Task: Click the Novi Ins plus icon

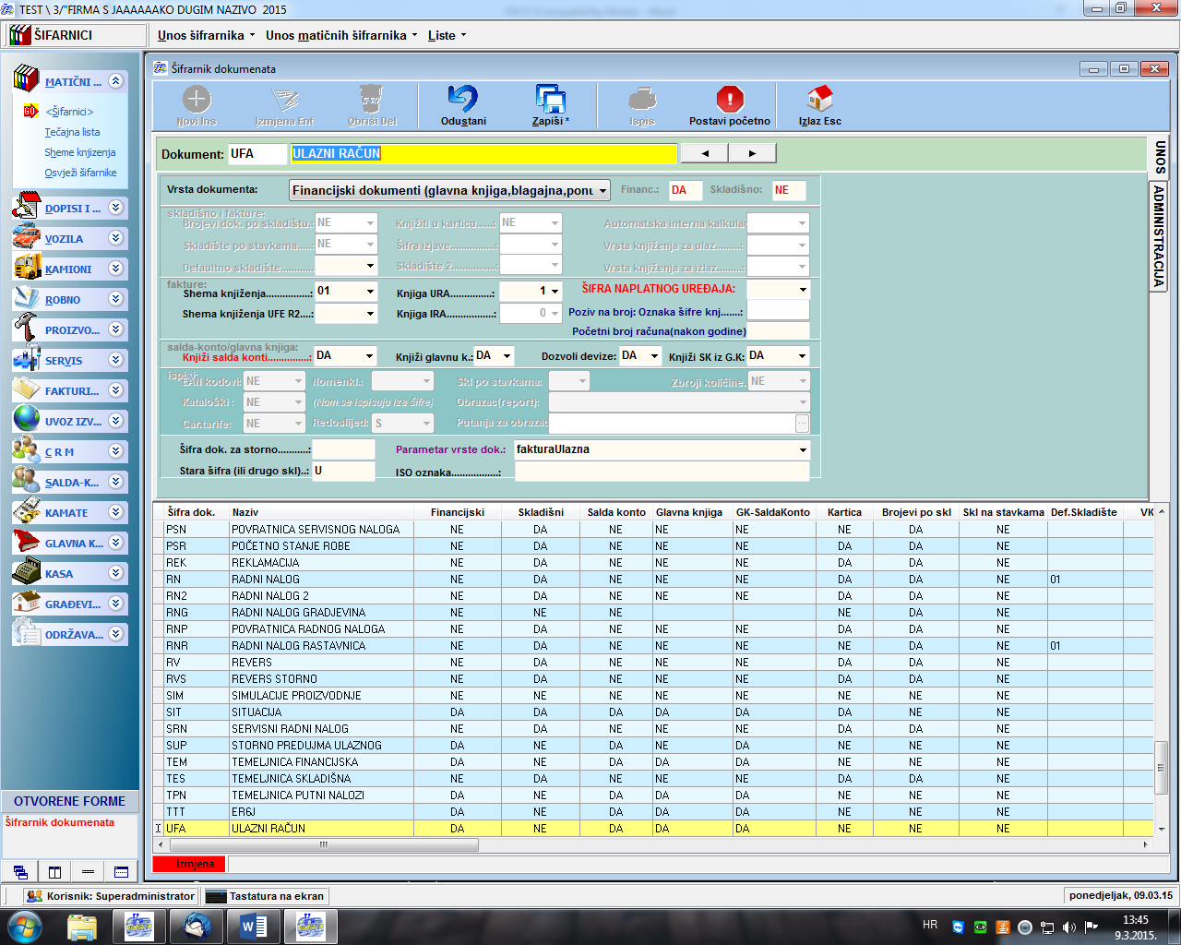Action: coord(197,99)
